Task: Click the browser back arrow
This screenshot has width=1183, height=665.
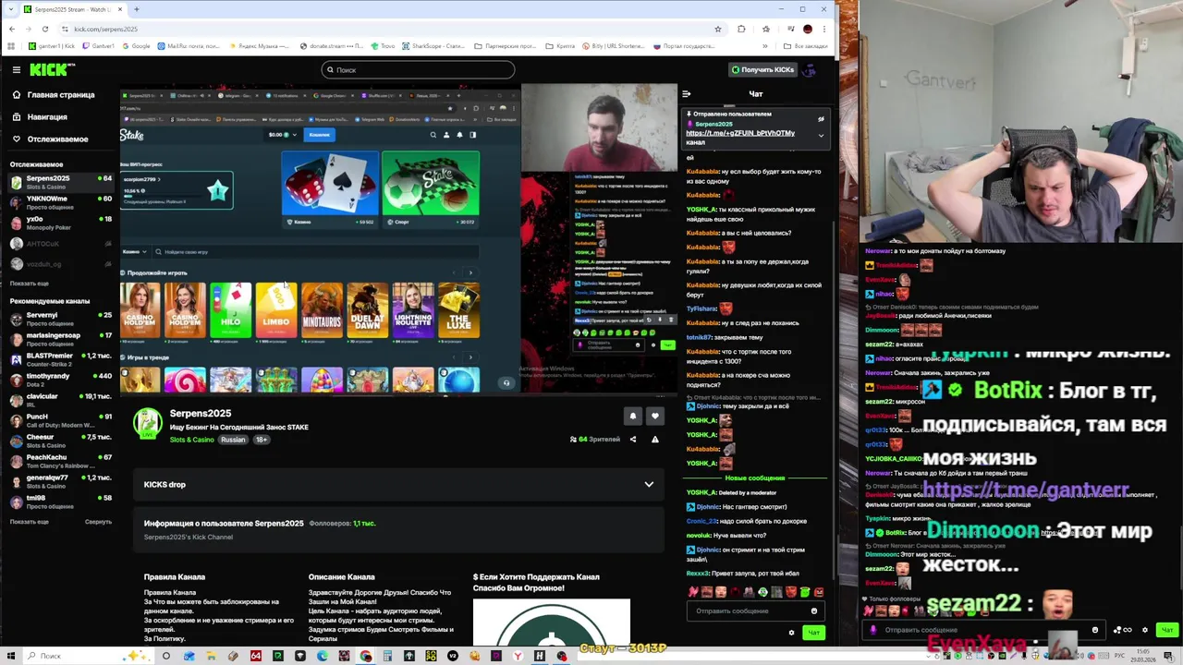Action: (12, 29)
